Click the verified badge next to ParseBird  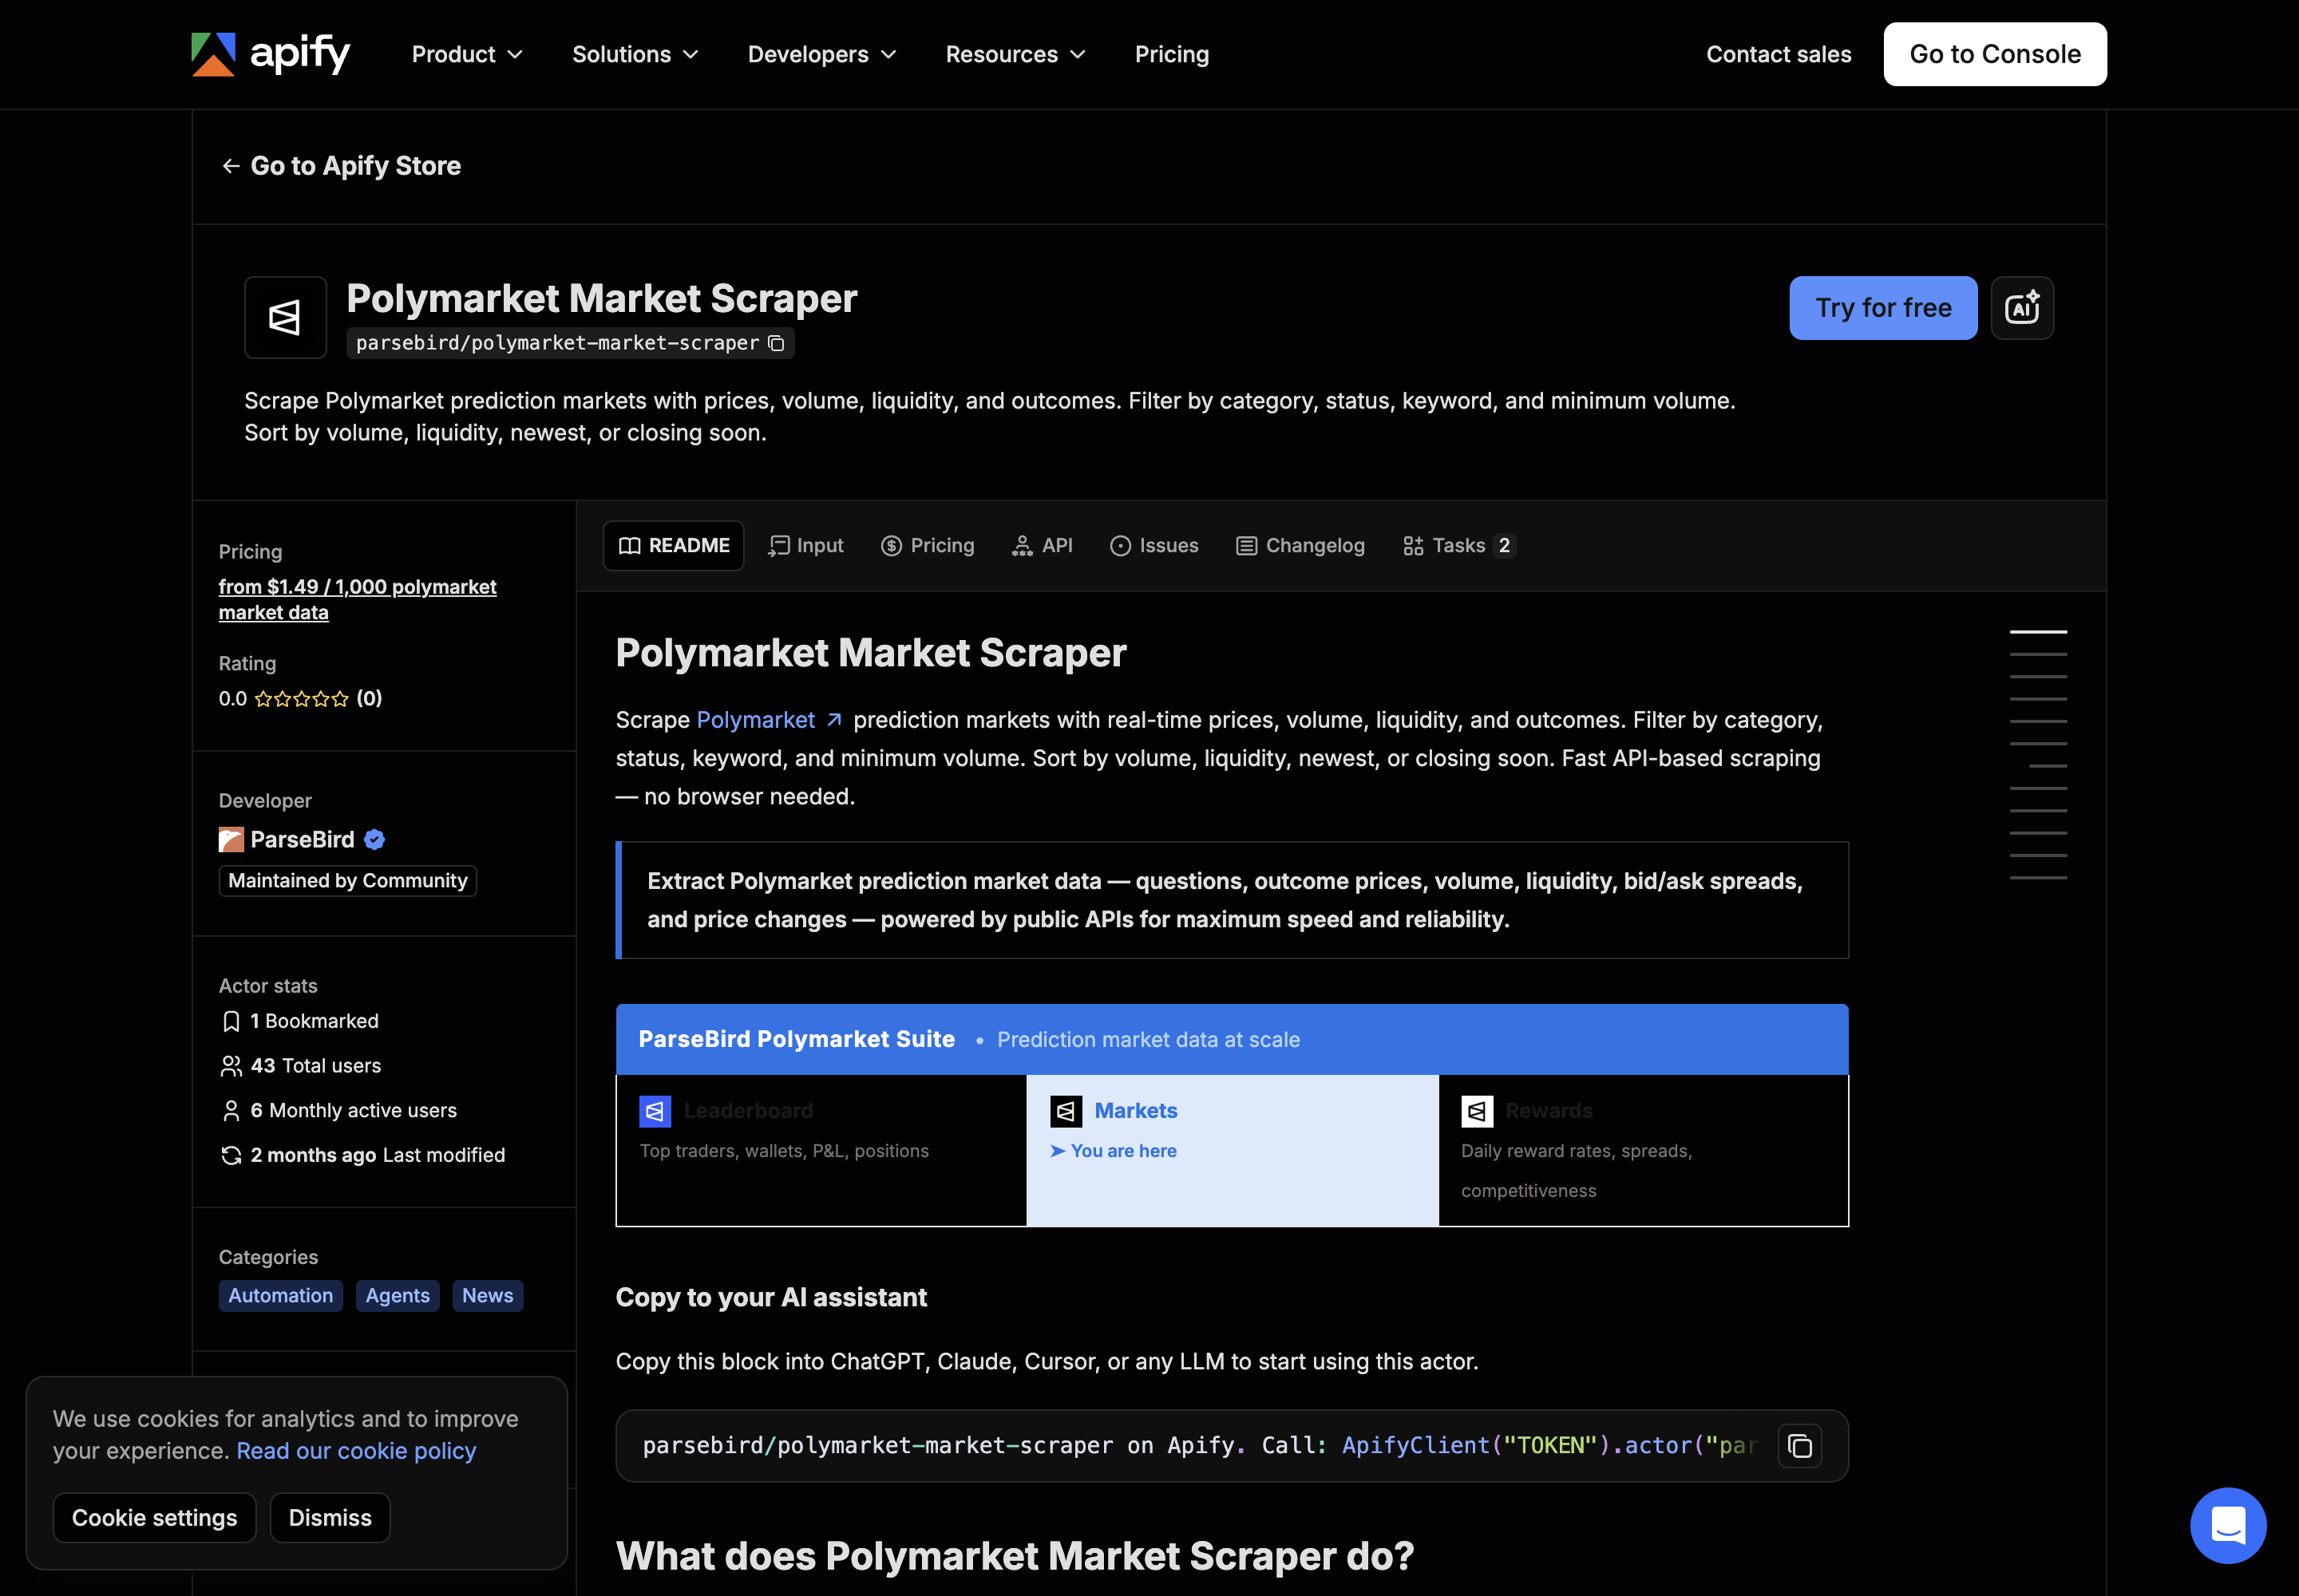(375, 839)
